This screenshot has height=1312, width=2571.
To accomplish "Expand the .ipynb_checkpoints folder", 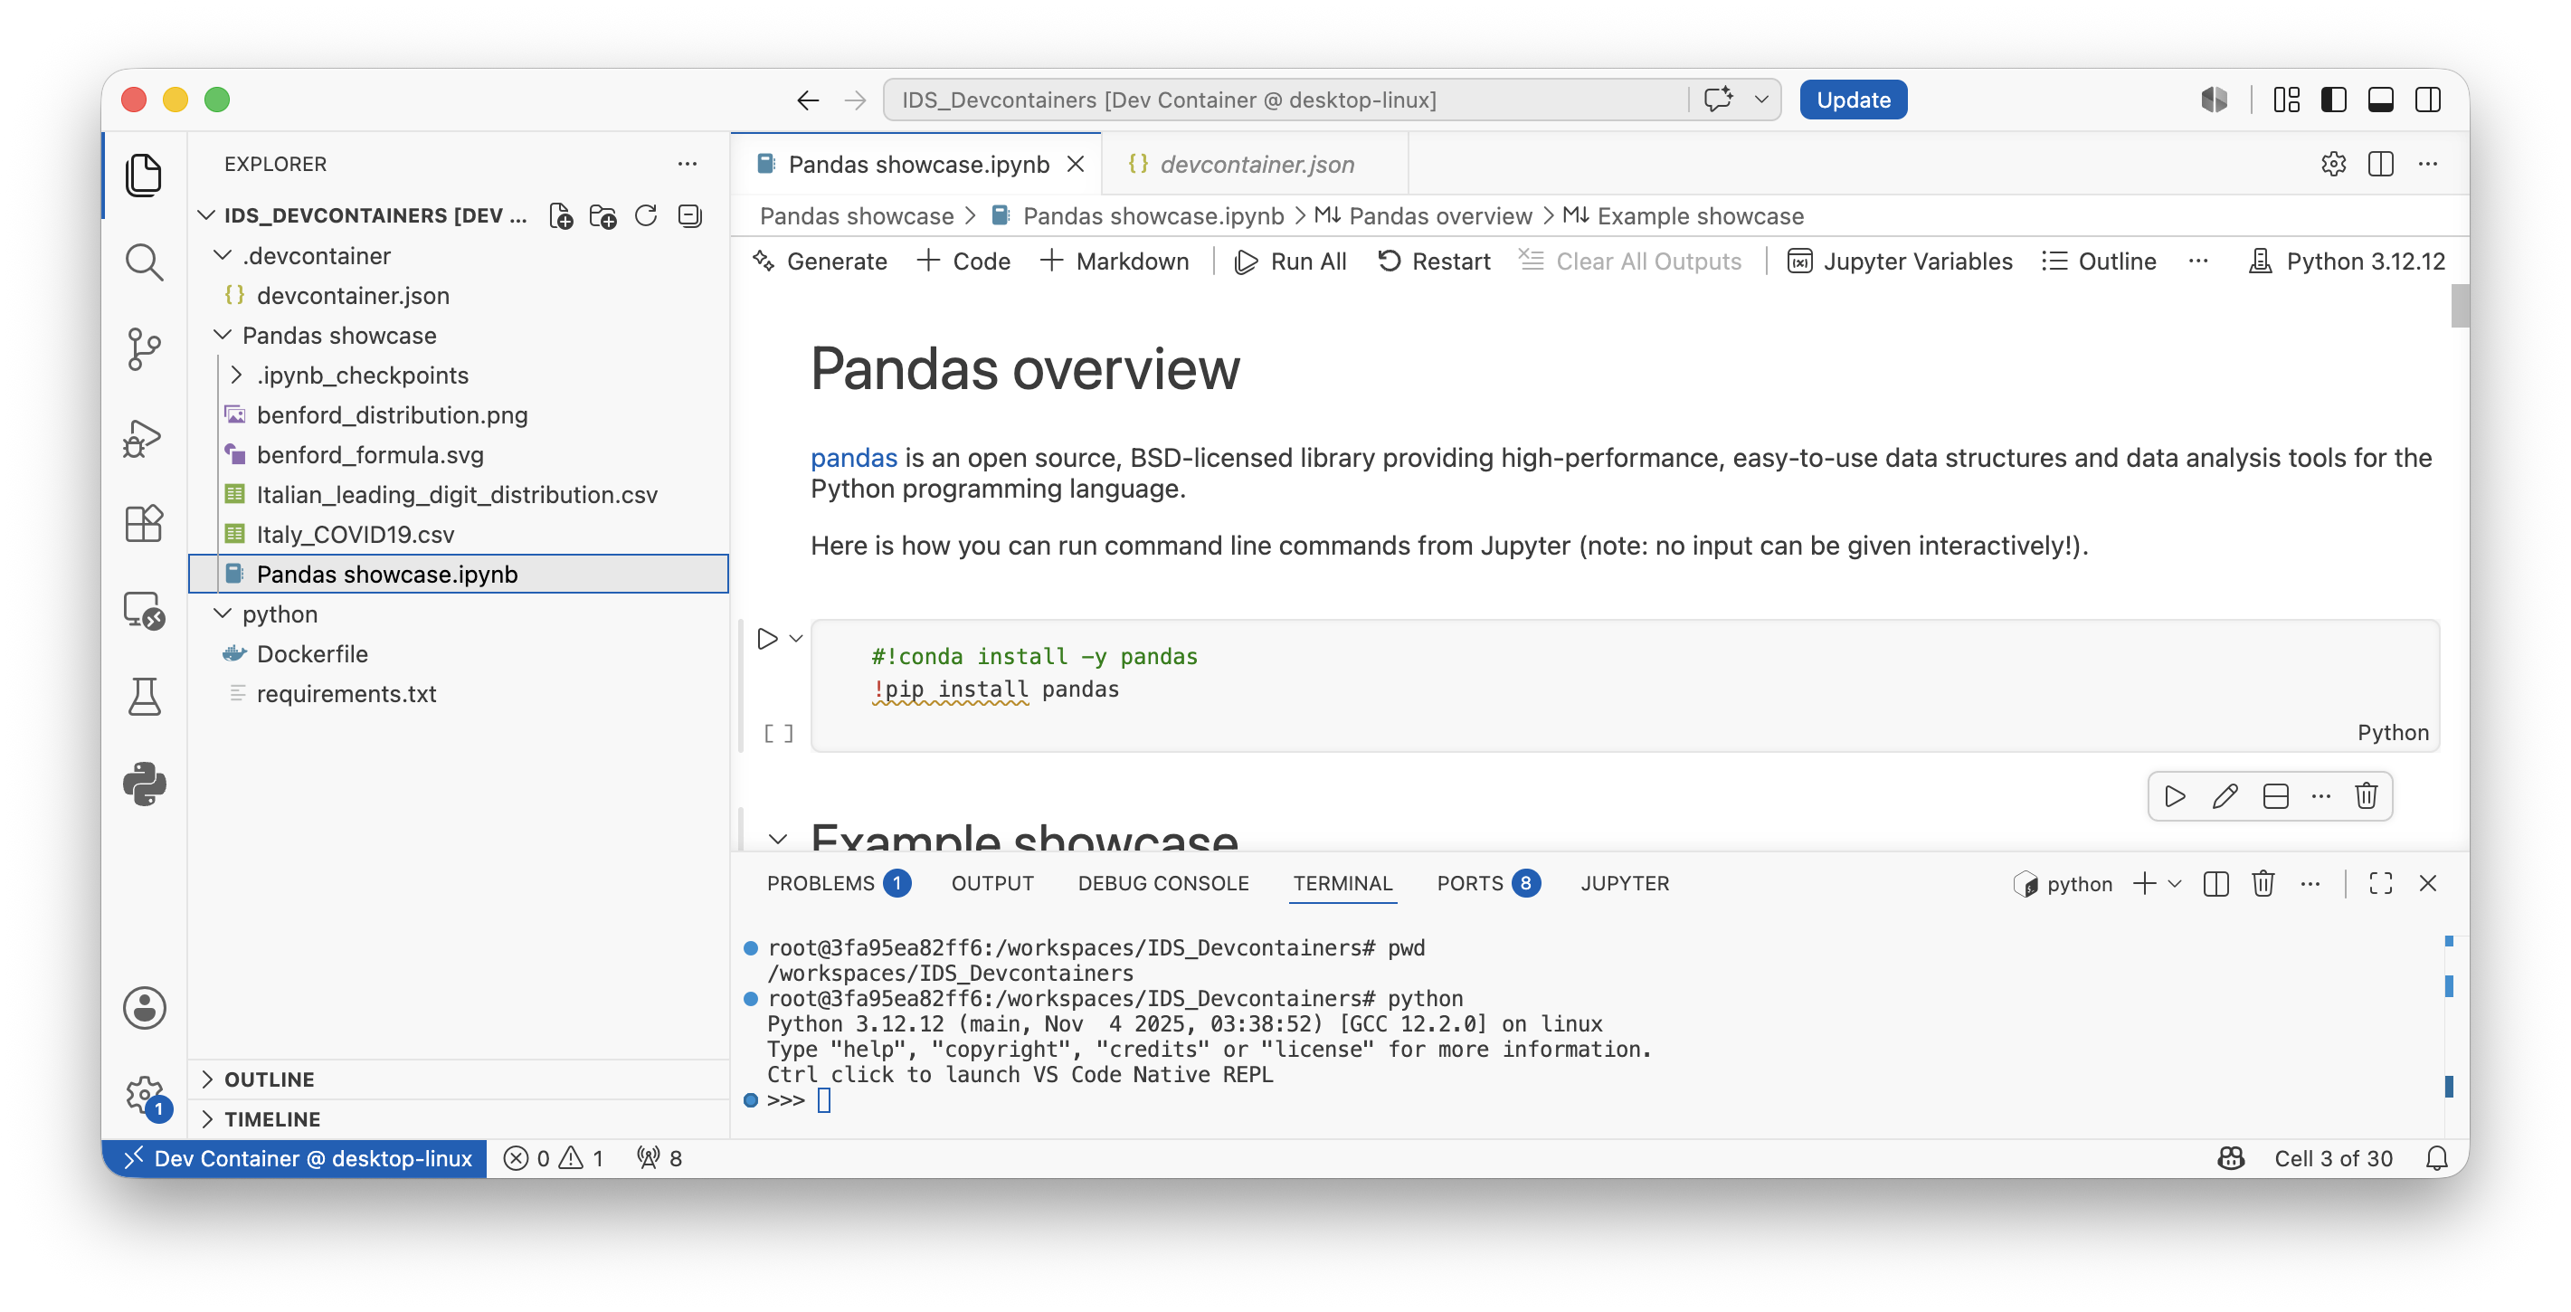I will (236, 376).
